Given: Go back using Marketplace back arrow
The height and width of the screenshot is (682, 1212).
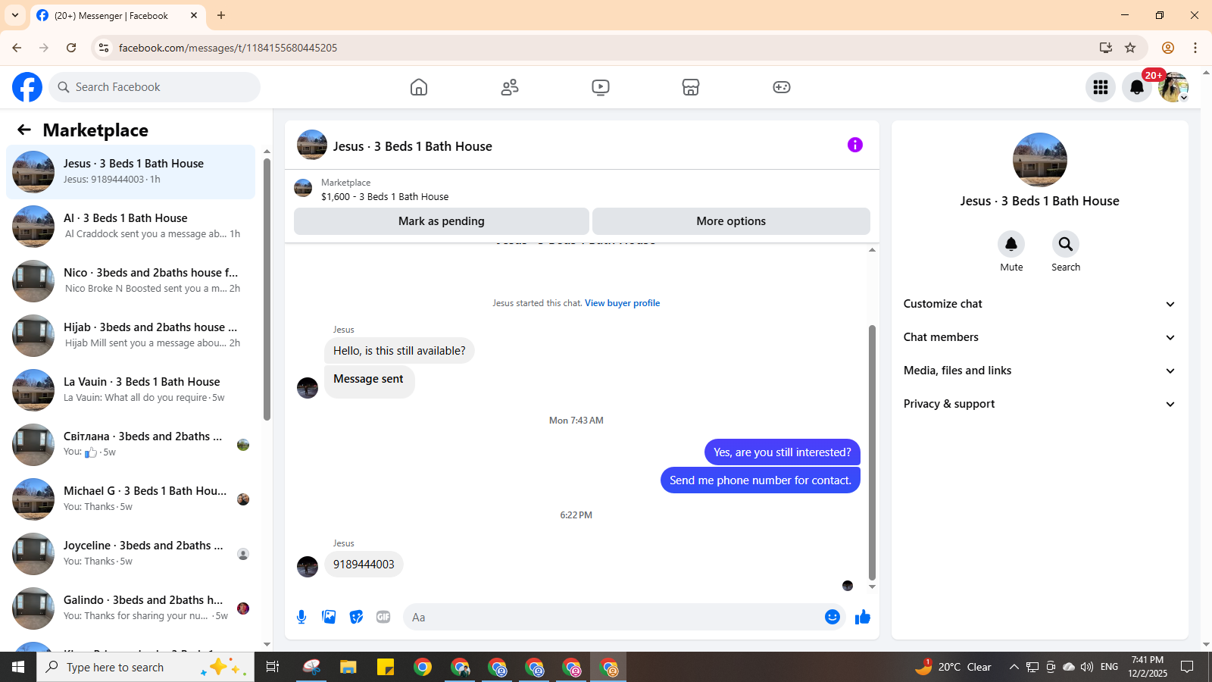Looking at the screenshot, I should (24, 130).
